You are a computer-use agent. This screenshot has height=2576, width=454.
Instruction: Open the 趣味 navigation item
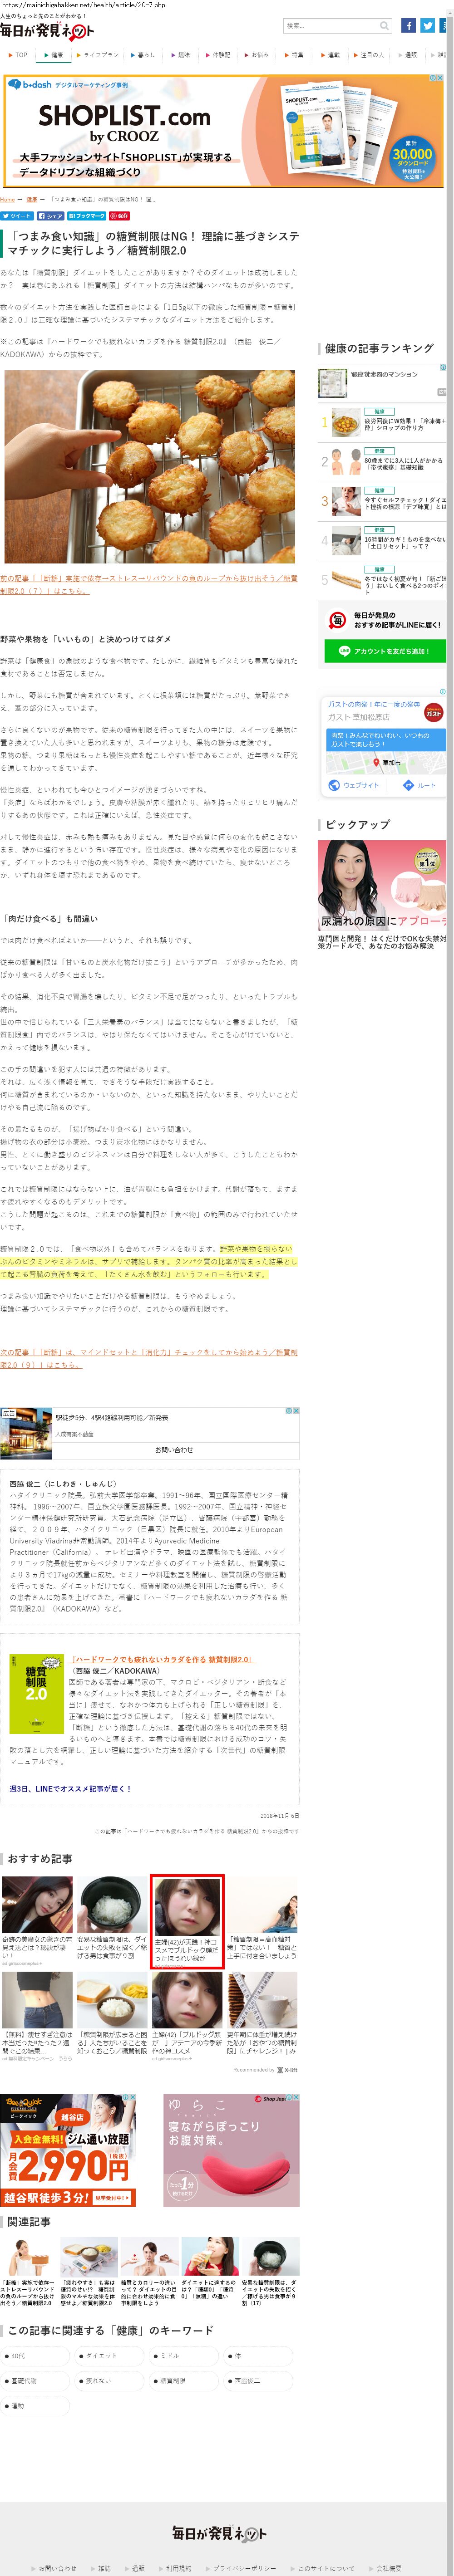coord(181,55)
